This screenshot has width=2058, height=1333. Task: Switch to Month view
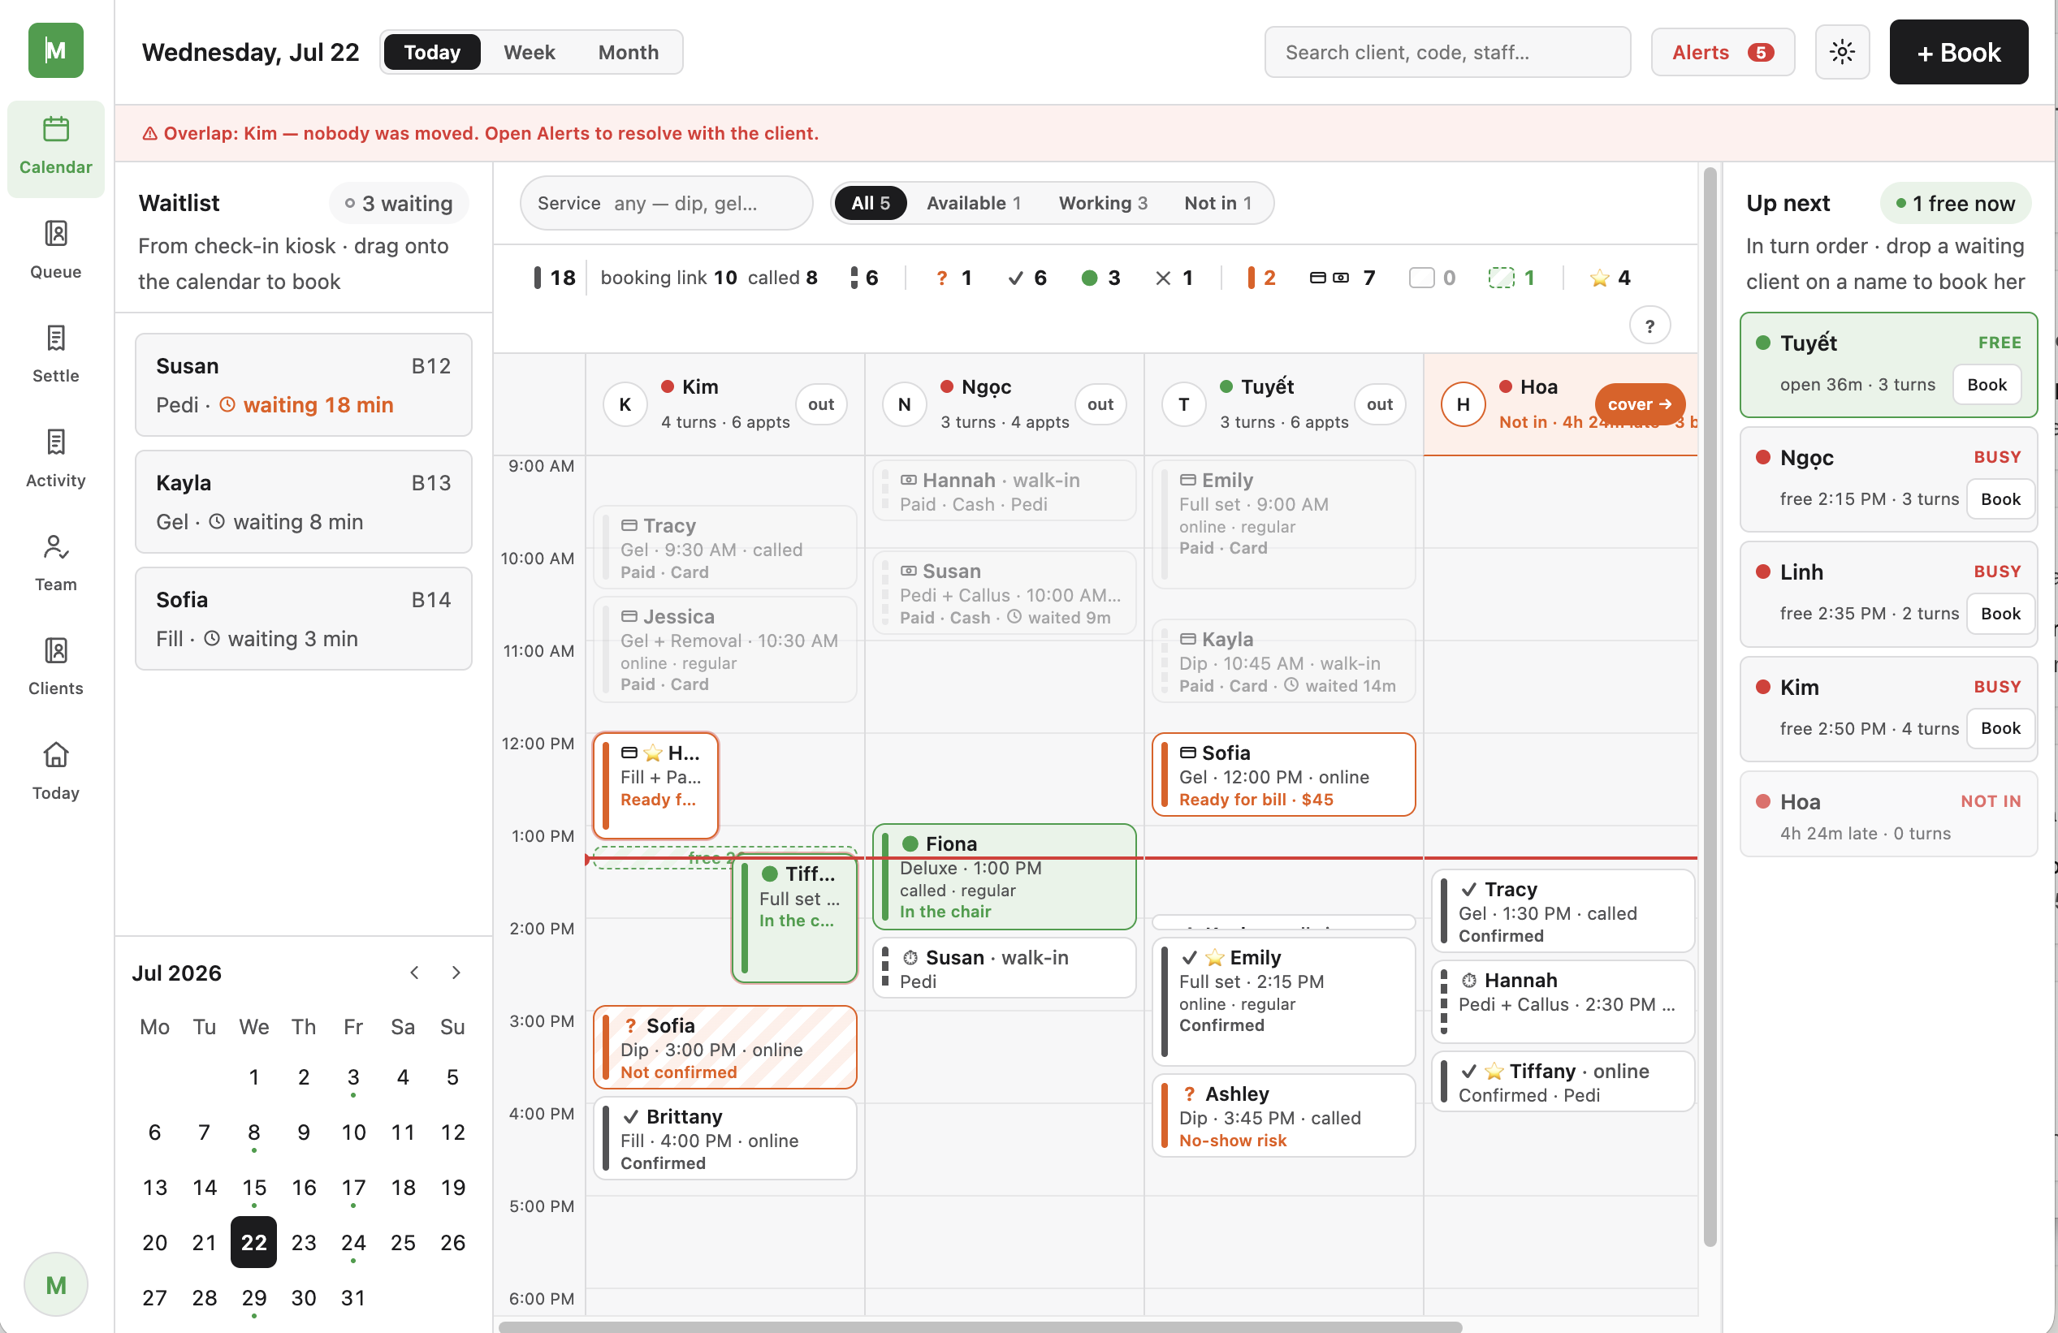click(x=628, y=52)
